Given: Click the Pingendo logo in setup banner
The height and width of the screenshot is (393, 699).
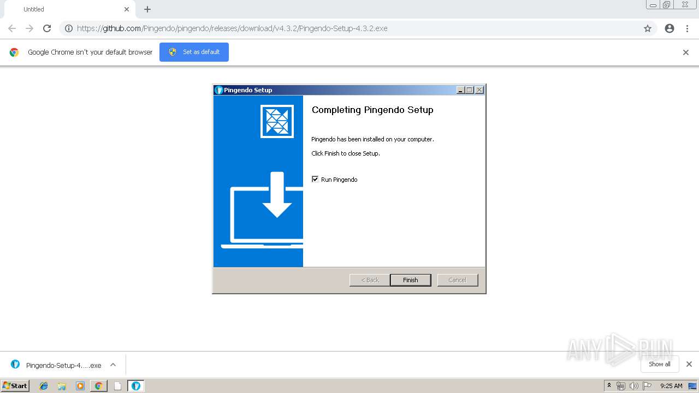Looking at the screenshot, I should pyautogui.click(x=277, y=121).
